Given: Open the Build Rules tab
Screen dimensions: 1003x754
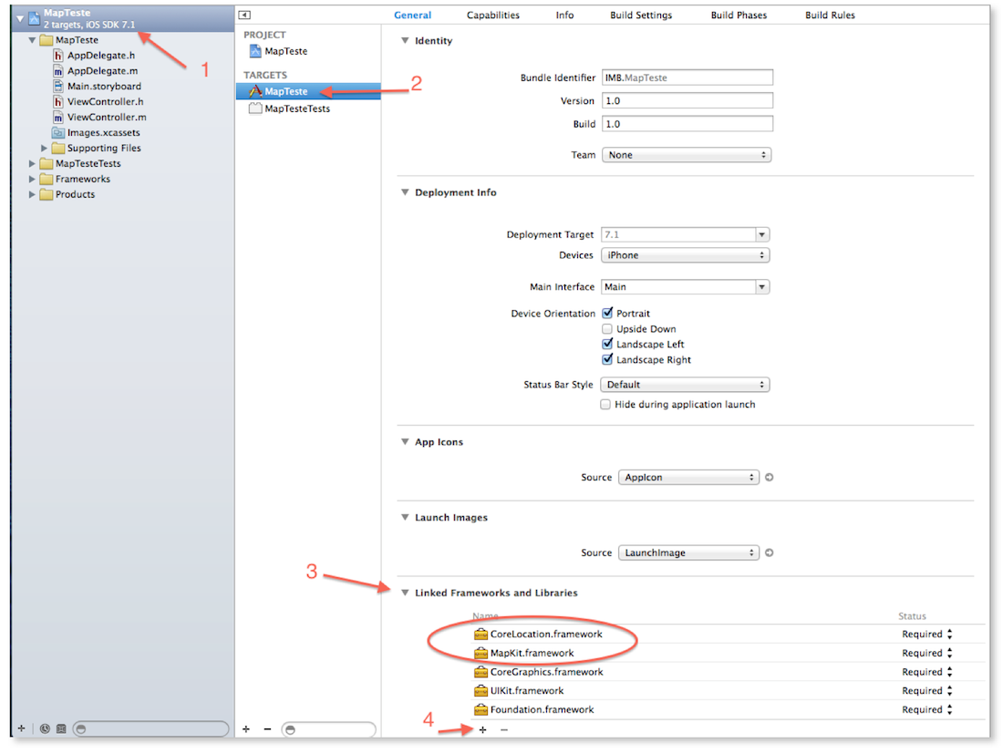Looking at the screenshot, I should click(830, 15).
